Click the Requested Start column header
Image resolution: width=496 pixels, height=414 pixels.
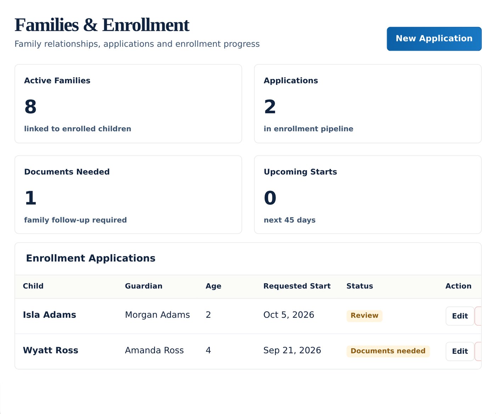click(x=297, y=286)
